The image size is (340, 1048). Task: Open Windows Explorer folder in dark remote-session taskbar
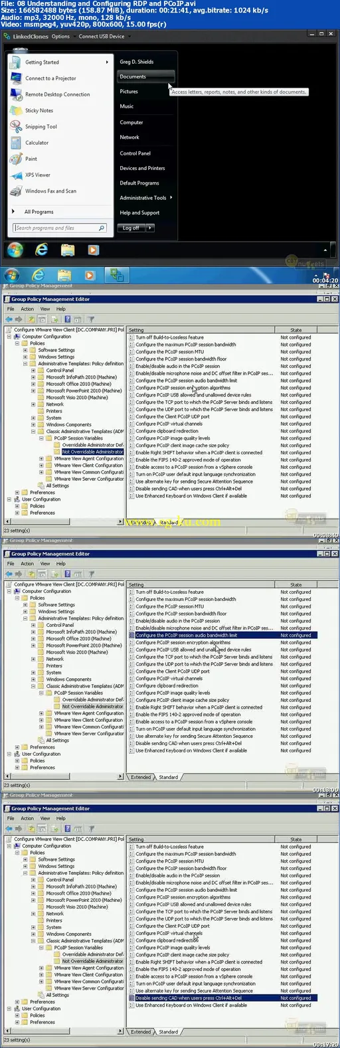point(68,250)
